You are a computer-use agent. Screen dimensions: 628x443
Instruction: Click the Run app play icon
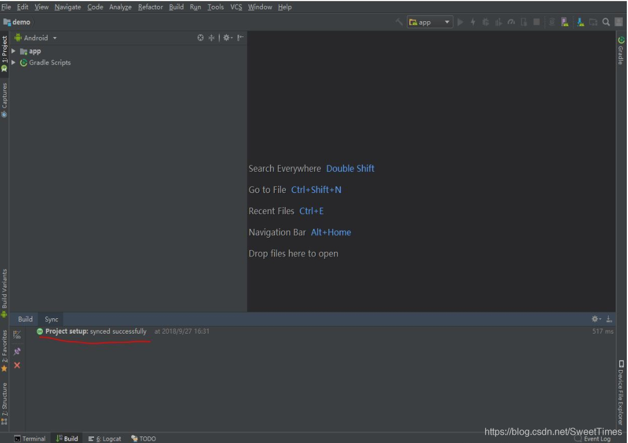click(x=460, y=22)
